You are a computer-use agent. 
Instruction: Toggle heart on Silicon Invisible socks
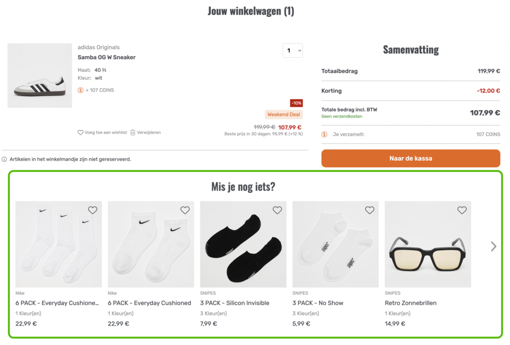277,210
